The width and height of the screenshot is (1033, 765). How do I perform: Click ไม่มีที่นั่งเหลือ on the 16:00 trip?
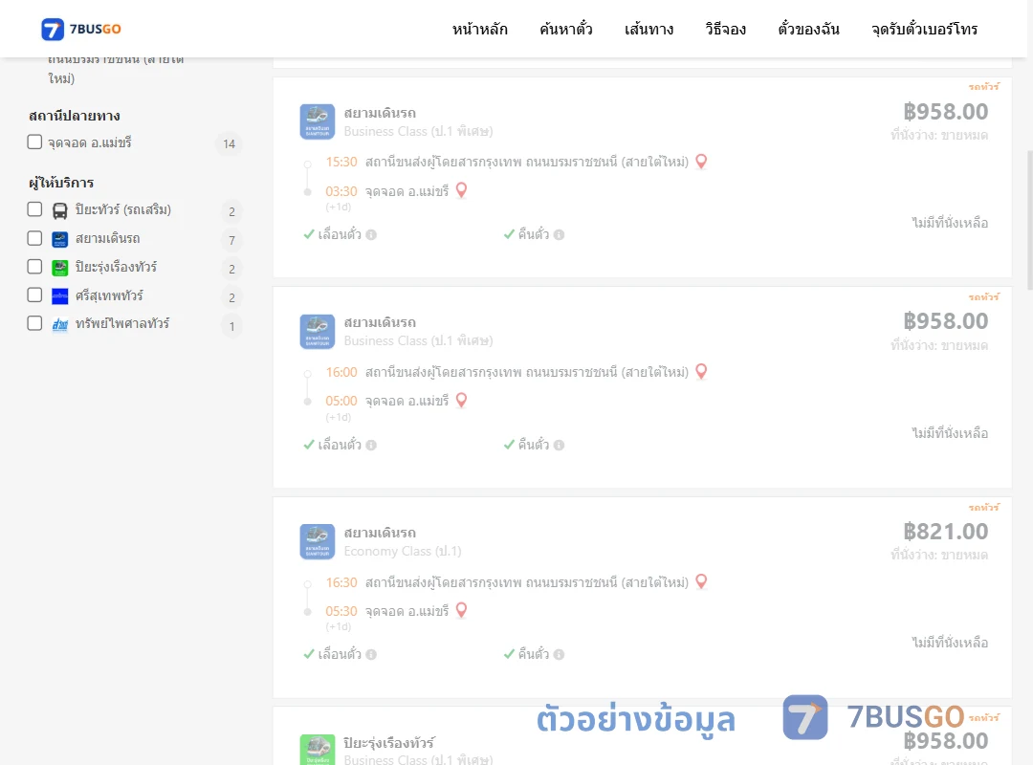point(950,433)
